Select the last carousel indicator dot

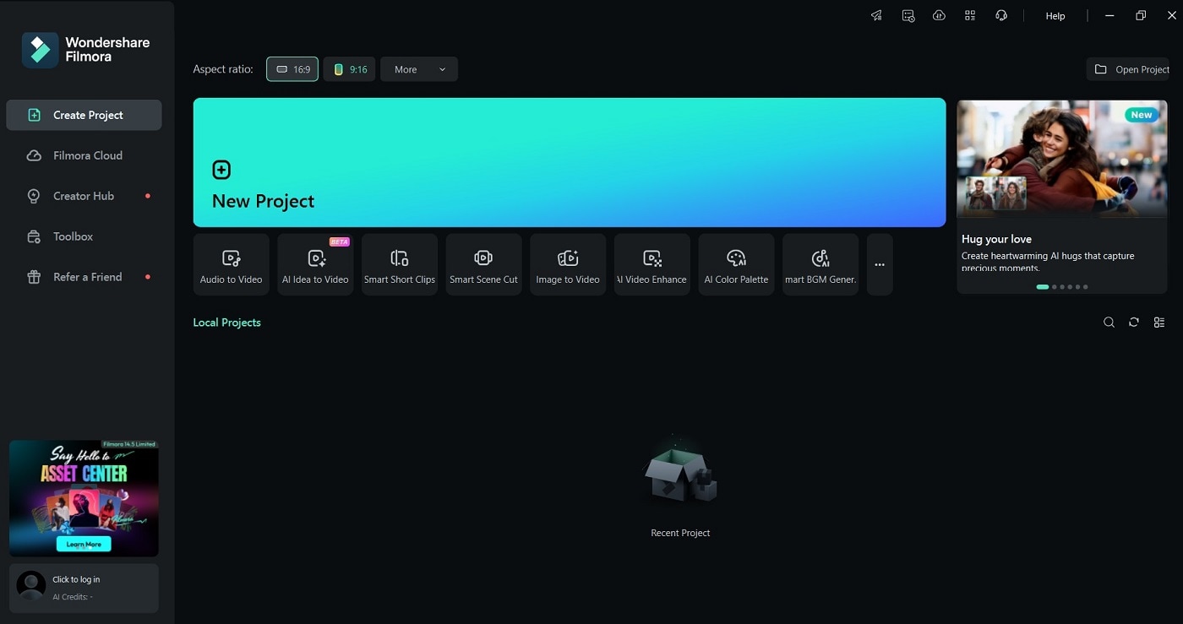click(1086, 287)
